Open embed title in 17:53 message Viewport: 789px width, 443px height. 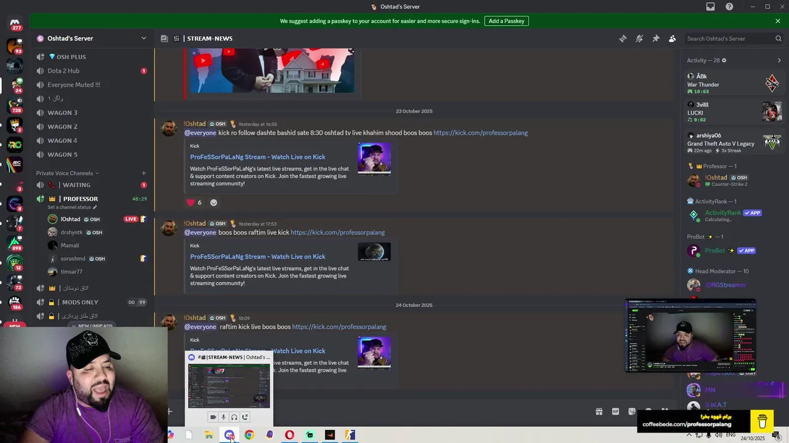click(258, 257)
